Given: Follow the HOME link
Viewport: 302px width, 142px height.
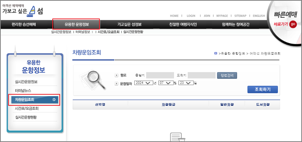Looking at the screenshot, I should [x=174, y=16].
